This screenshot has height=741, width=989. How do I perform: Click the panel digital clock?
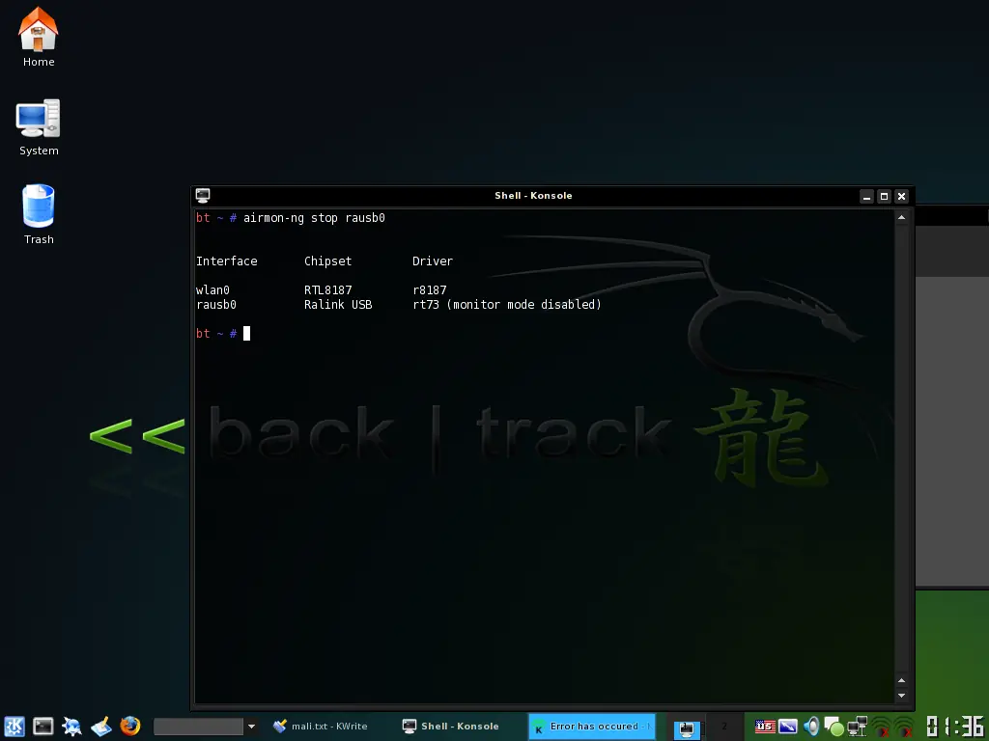pyautogui.click(x=955, y=727)
